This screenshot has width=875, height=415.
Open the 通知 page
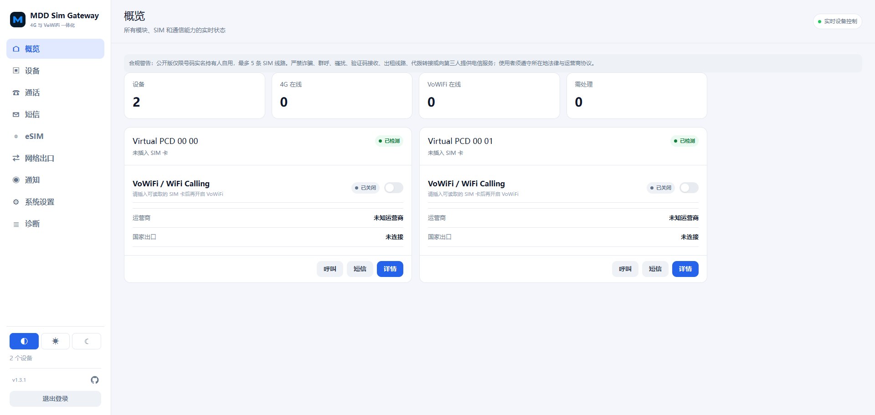55,180
